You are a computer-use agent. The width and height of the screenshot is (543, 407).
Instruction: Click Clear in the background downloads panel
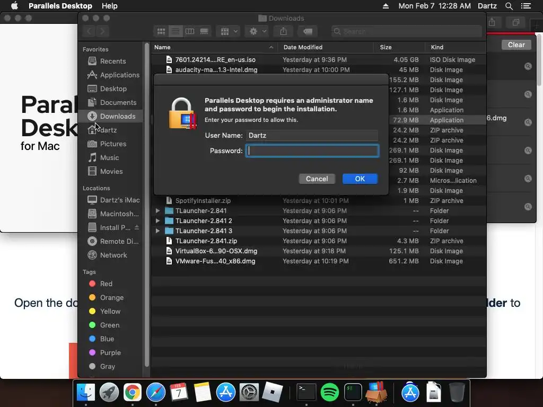pyautogui.click(x=516, y=45)
